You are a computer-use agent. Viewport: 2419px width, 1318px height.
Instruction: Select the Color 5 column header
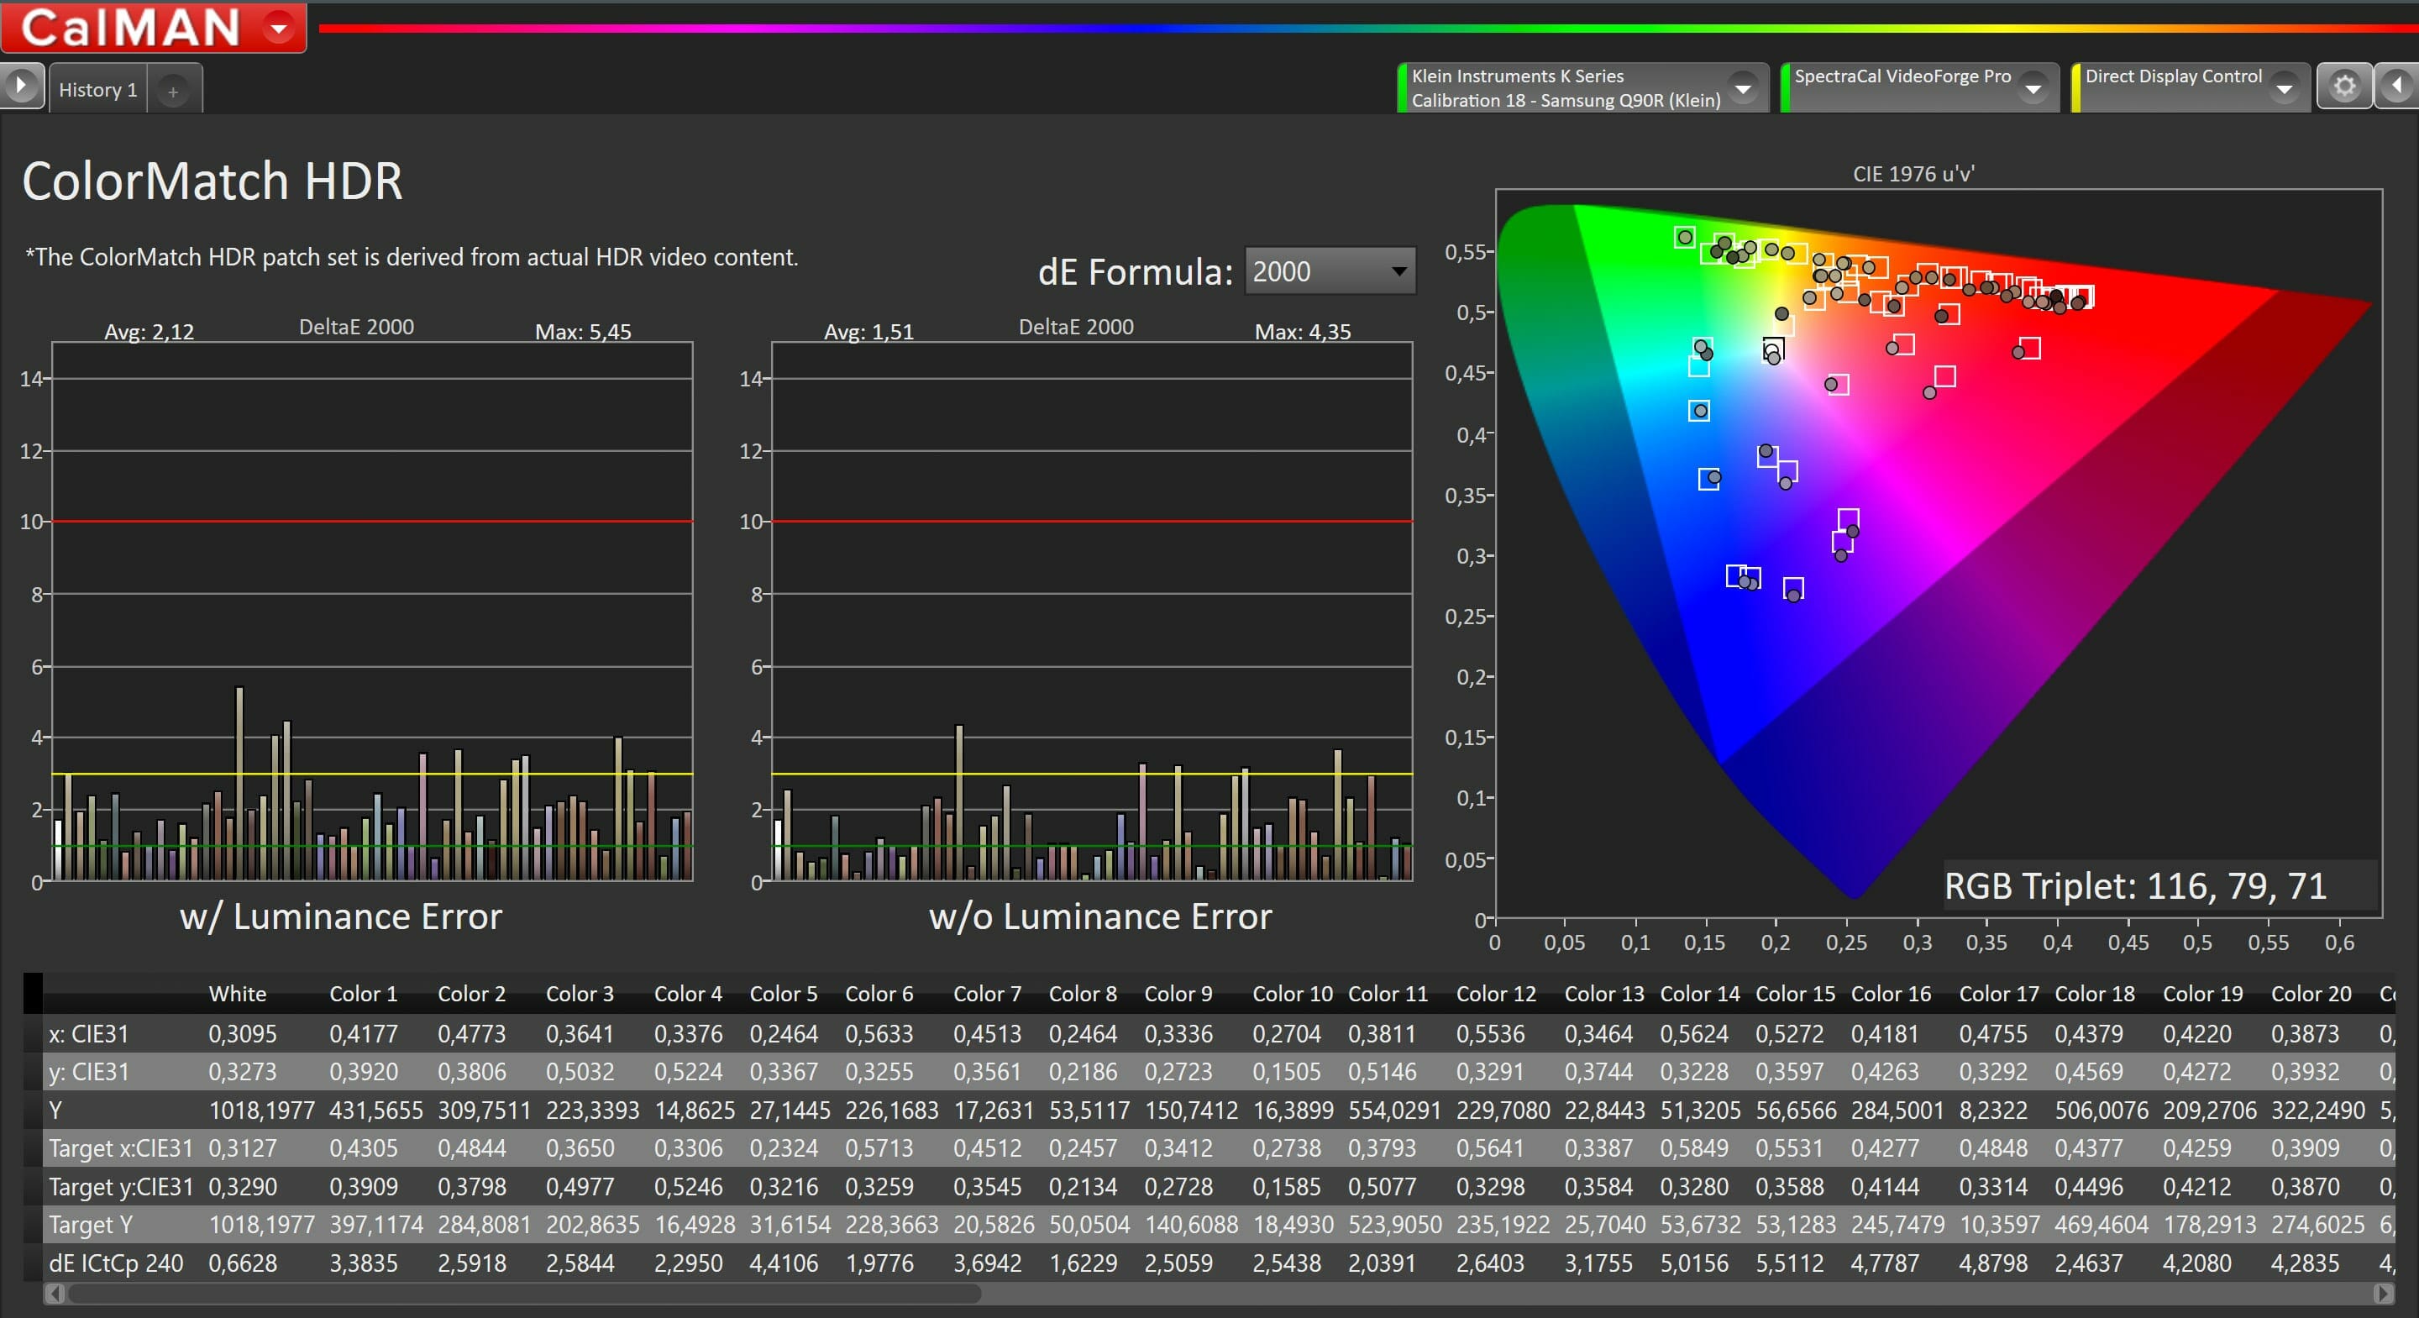point(783,994)
